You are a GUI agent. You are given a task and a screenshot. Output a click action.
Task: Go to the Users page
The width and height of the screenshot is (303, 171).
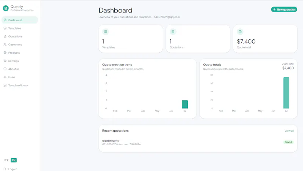20,77
